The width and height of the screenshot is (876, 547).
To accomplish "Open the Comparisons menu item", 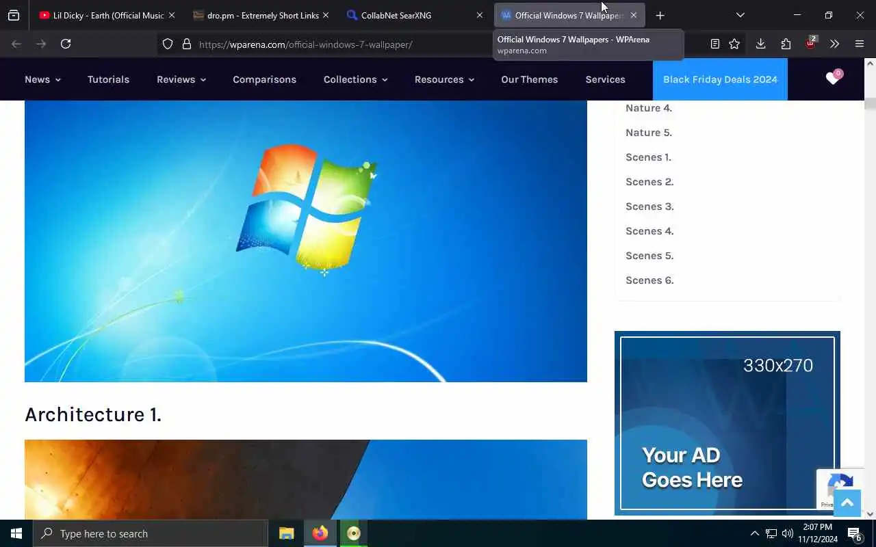I will click(264, 79).
